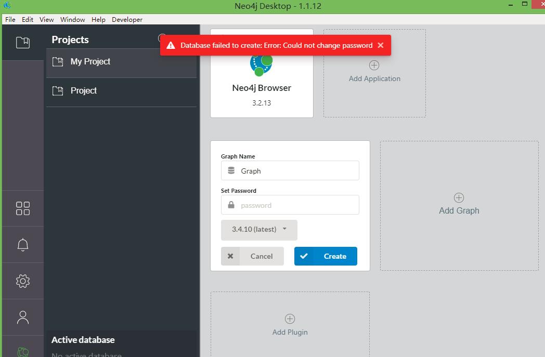Open the Developer menu
545x357 pixels.
pyautogui.click(x=127, y=19)
